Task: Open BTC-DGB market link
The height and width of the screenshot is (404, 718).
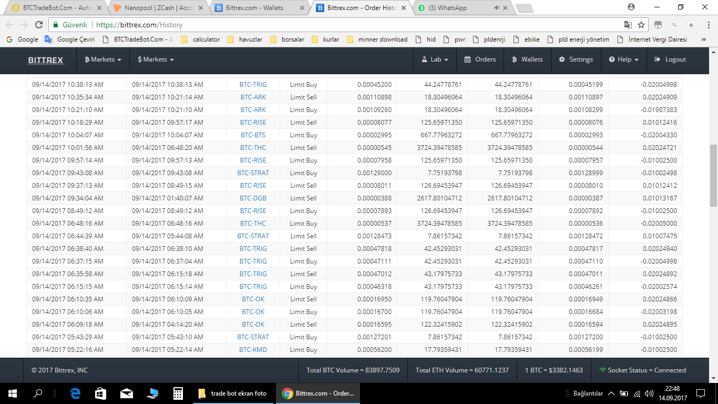Action: [x=253, y=198]
